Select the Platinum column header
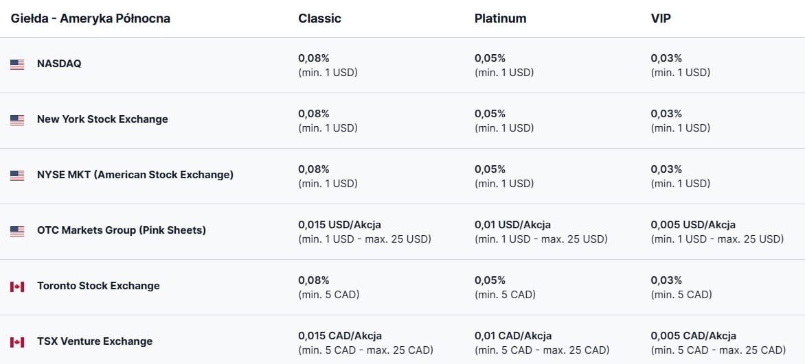This screenshot has height=364, width=805. tap(500, 19)
